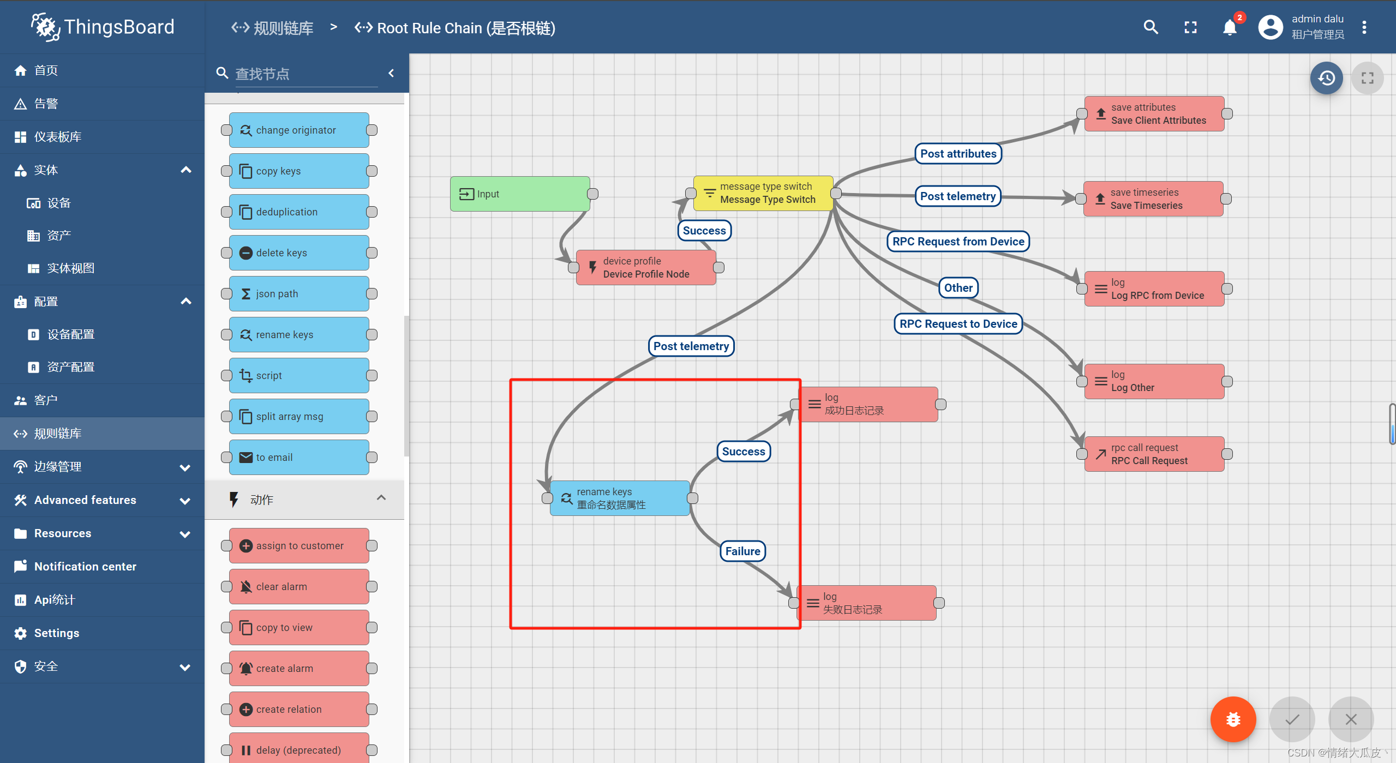Toggle fullscreen mode from header
Screen dimensions: 1396x763
click(1190, 27)
